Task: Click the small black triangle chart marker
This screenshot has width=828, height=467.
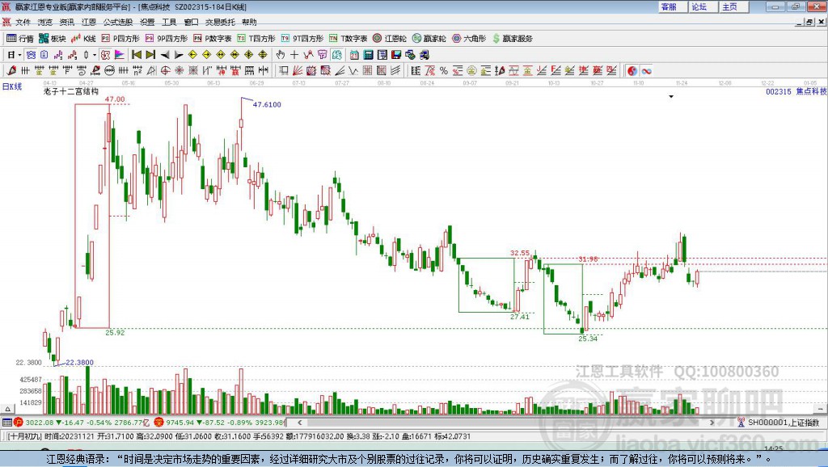Action: pyautogui.click(x=671, y=97)
